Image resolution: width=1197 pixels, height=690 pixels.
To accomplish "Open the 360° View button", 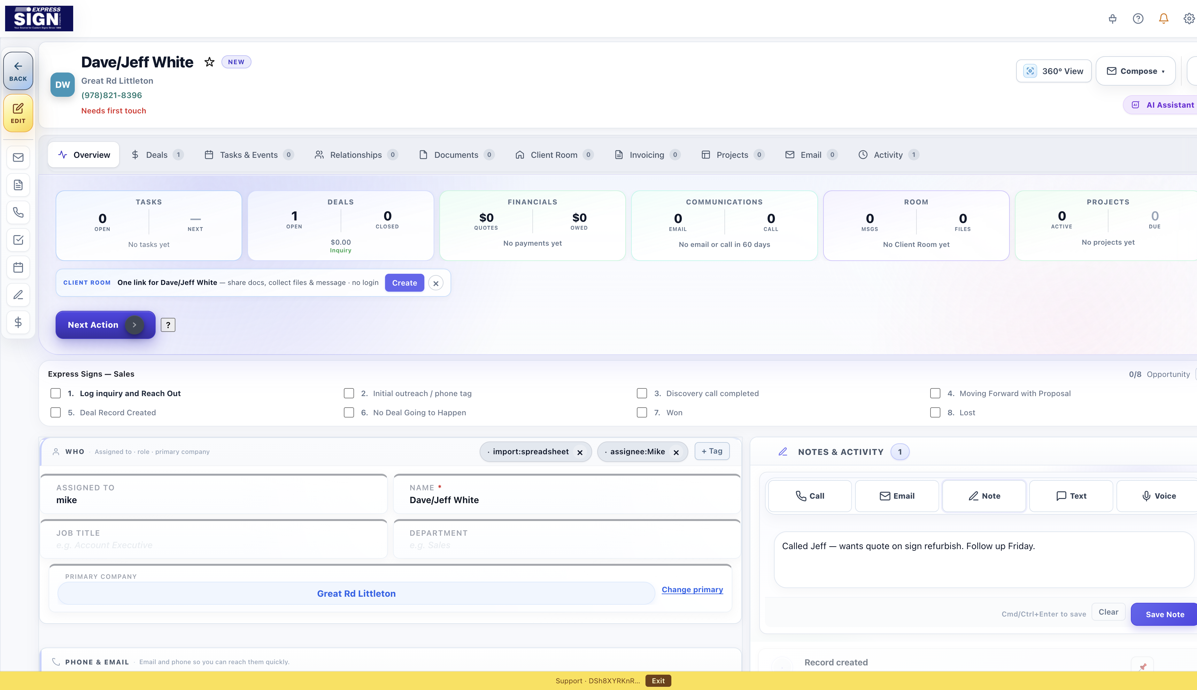I will (1054, 71).
